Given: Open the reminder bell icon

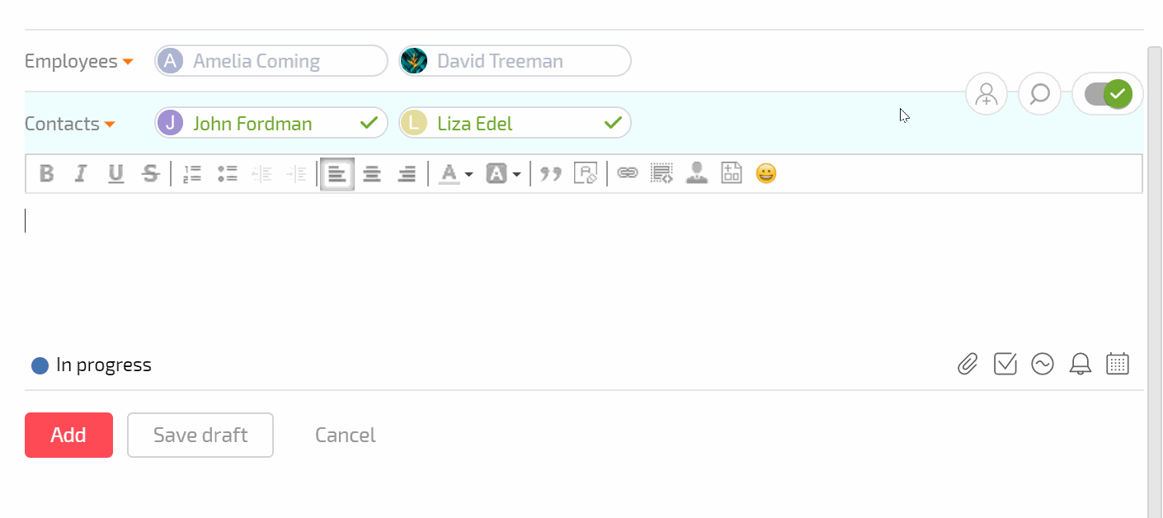Looking at the screenshot, I should [x=1081, y=364].
